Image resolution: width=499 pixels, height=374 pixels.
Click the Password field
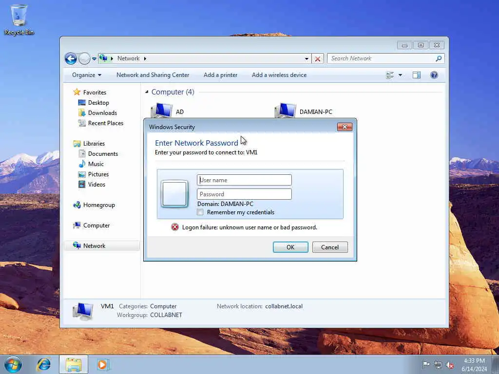coord(244,194)
